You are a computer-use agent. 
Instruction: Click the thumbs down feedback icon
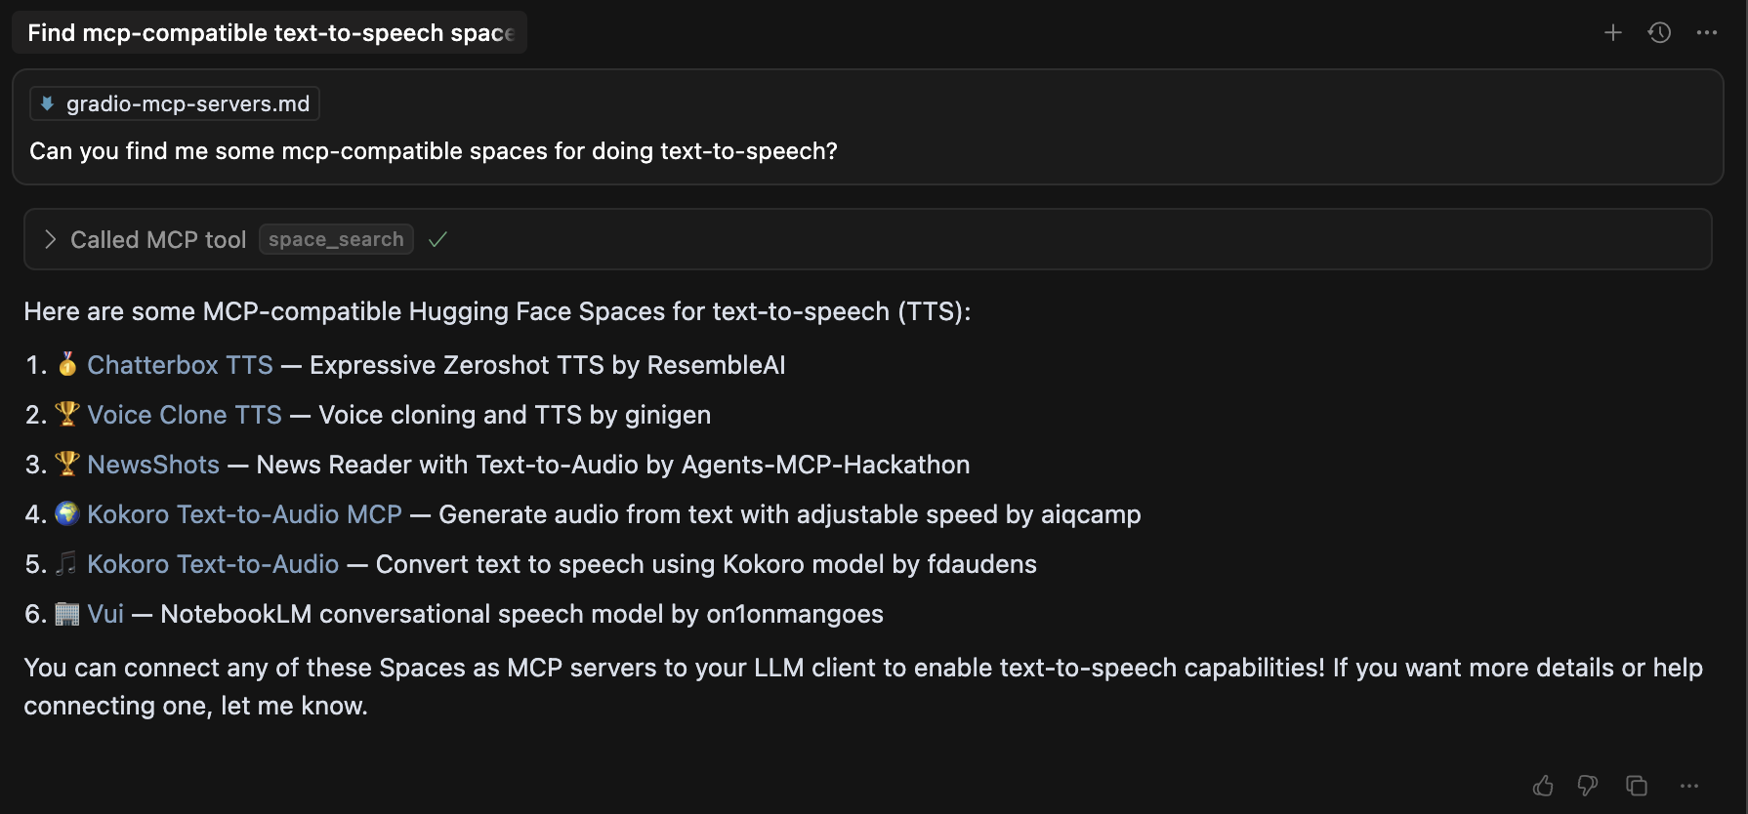1588,786
